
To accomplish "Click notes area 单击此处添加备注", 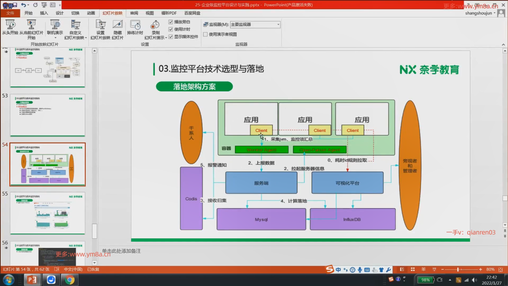I will click(x=121, y=251).
